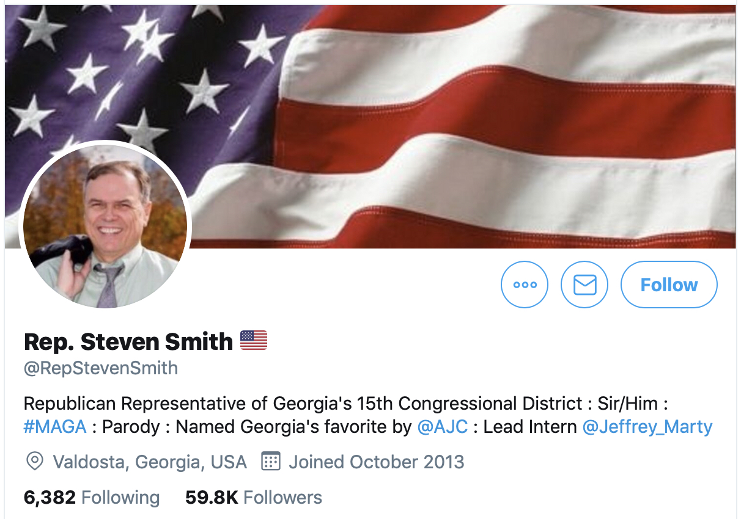View the 6,382 Following list
The height and width of the screenshot is (519, 741).
(x=92, y=498)
